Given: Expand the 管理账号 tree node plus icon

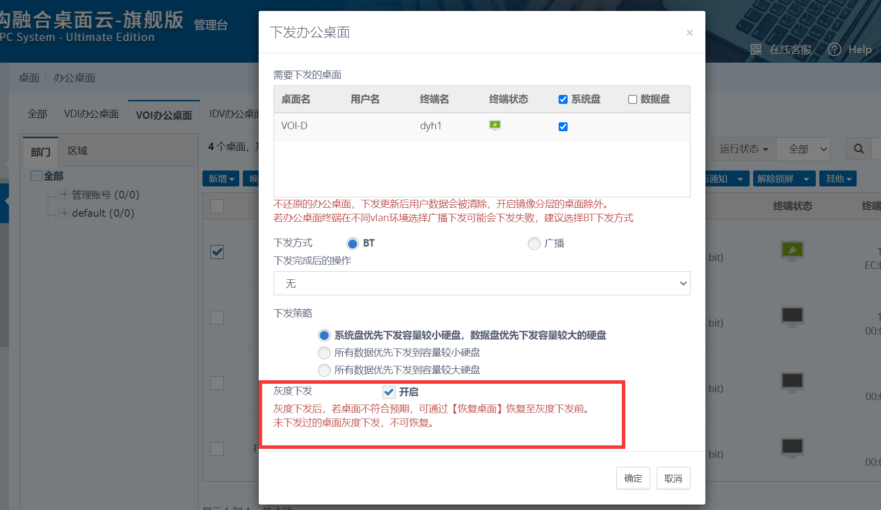Looking at the screenshot, I should (x=64, y=194).
